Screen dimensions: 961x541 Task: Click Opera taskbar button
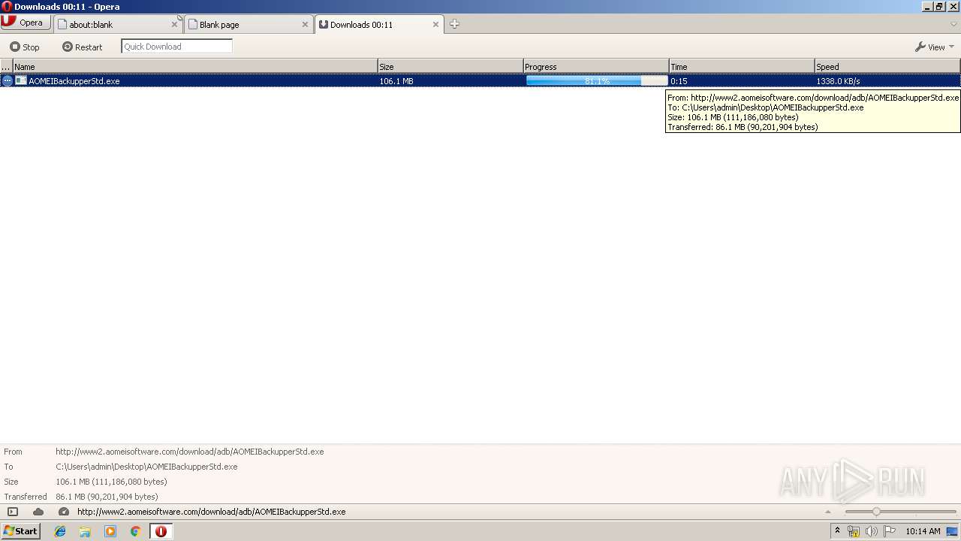161,531
